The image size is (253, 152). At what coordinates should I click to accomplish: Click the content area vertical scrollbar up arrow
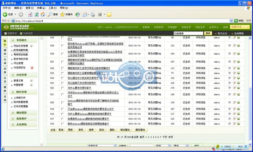point(250,38)
